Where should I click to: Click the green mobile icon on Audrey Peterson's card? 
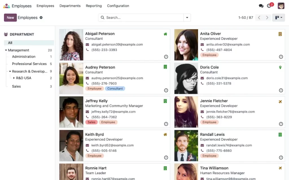165,67
